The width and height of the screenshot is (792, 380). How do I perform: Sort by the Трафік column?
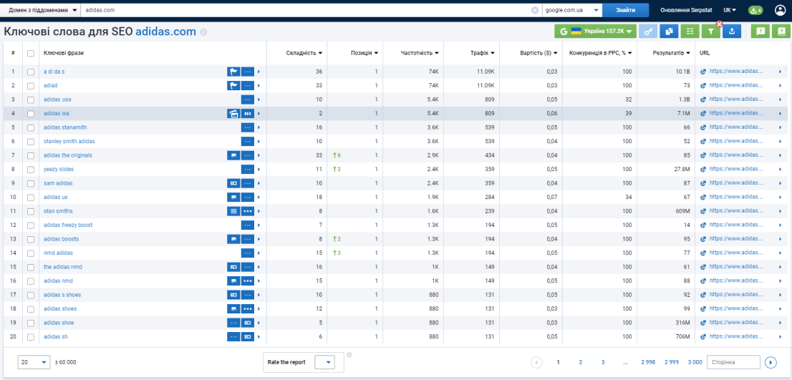[484, 53]
